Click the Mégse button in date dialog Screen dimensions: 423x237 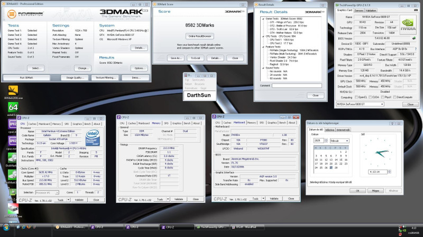click(x=375, y=191)
